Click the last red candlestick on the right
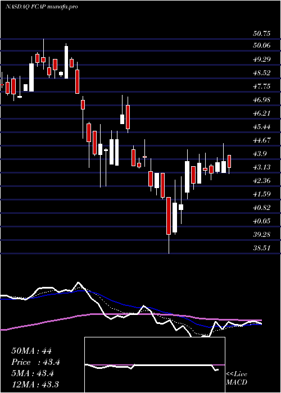This screenshot has width=281, height=393. (229, 162)
